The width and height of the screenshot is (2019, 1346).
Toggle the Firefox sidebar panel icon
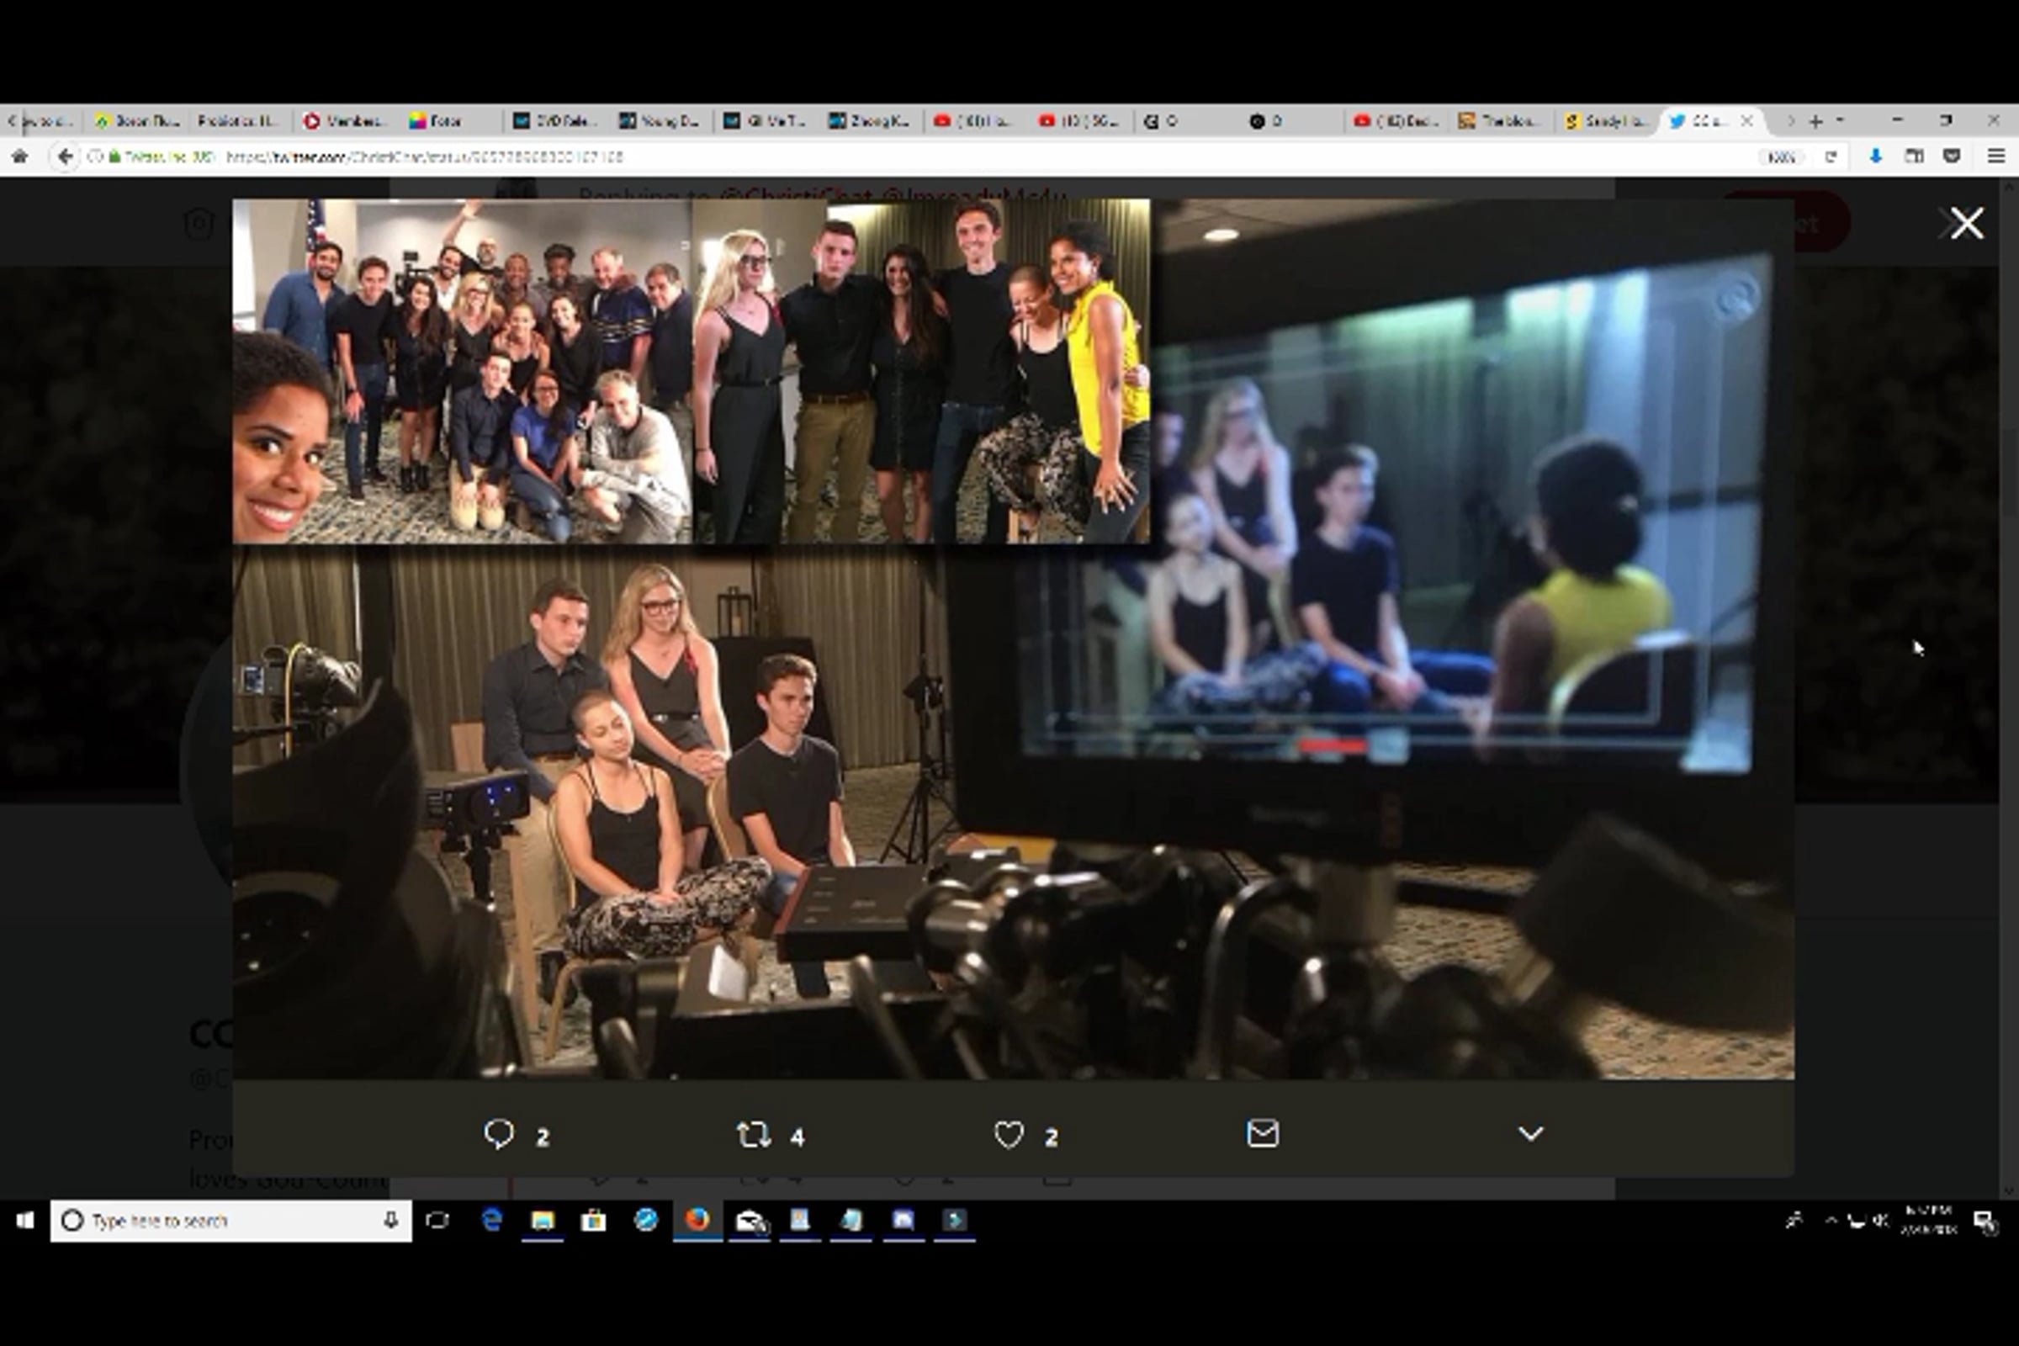[1913, 156]
